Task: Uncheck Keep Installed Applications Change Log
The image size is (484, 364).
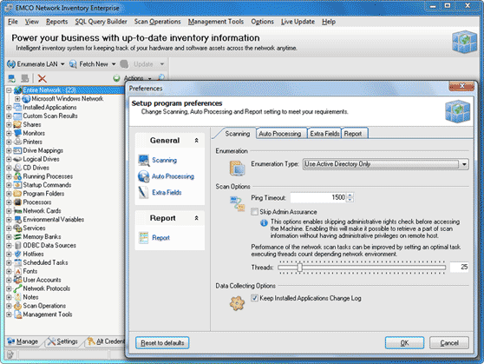Action: (255, 298)
